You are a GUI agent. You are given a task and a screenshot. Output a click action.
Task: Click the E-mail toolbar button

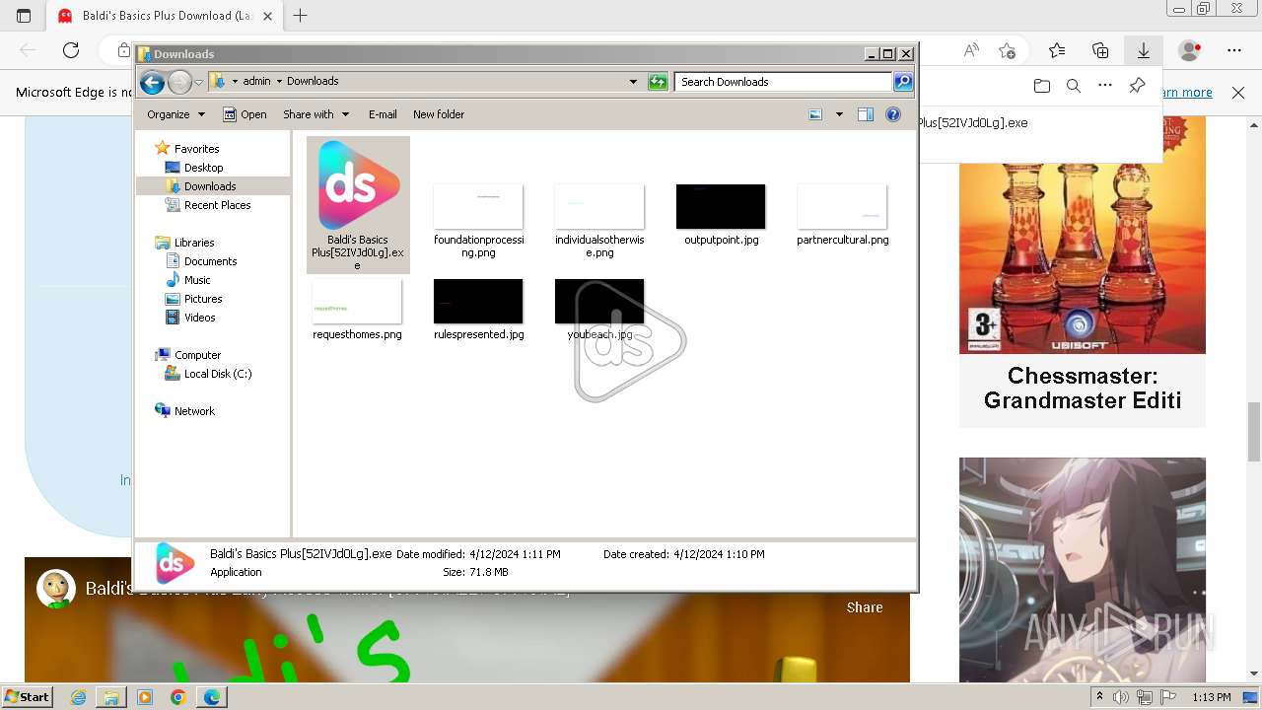point(383,114)
